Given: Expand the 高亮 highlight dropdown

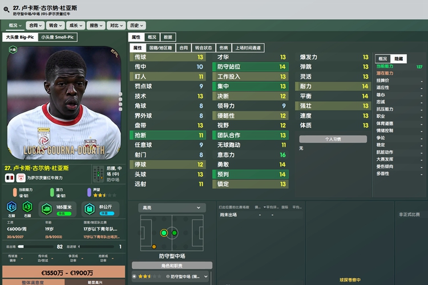Looking at the screenshot, I should [172, 208].
